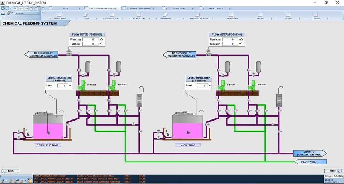344x184 pixels.
Task: Click pulsation dampener above pump P-B16901
Action: 228,67
